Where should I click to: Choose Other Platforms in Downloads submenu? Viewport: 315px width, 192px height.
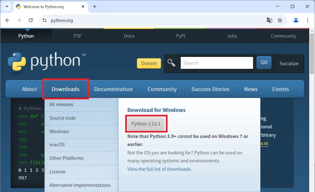point(81,158)
